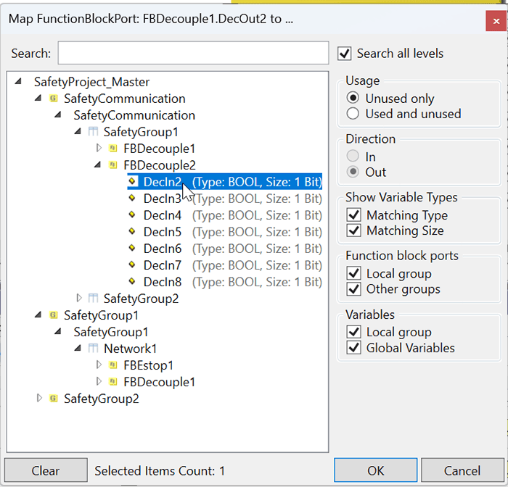The image size is (508, 487).
Task: Click the yellow diamond icon beside DecIn8
Action: [132, 281]
